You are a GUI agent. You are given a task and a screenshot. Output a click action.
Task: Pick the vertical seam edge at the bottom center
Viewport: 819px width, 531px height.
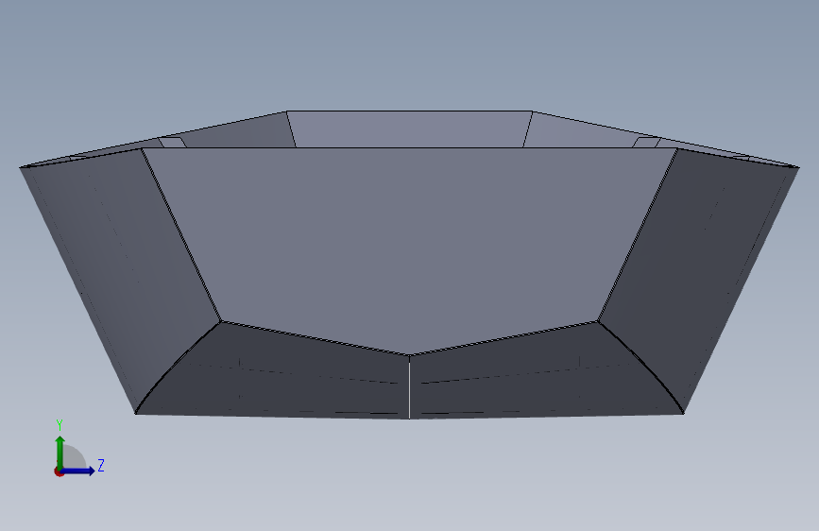410,386
